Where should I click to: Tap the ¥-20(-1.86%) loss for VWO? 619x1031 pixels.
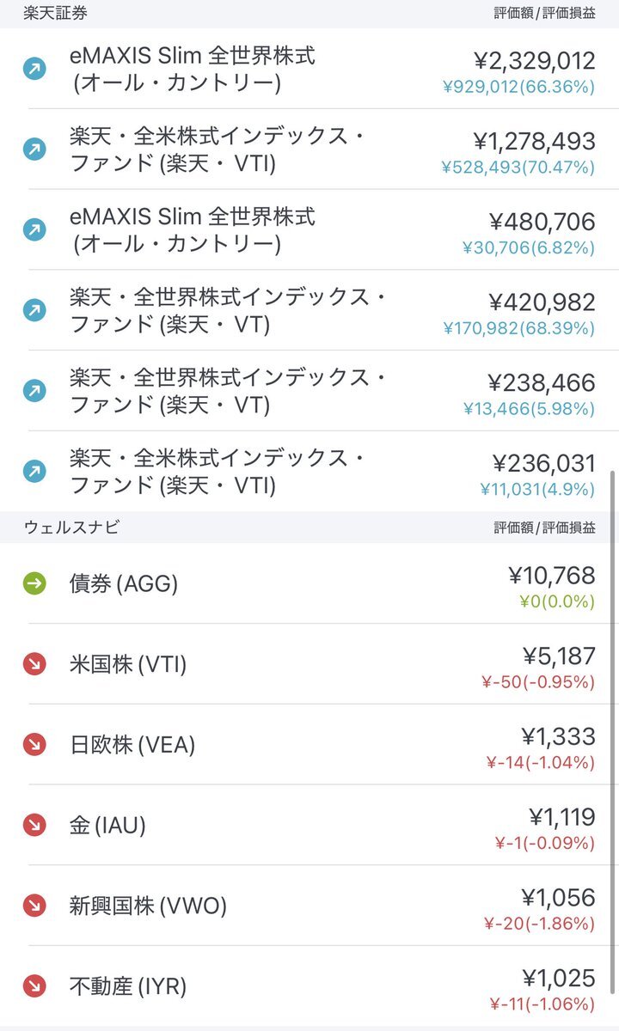coord(540,924)
